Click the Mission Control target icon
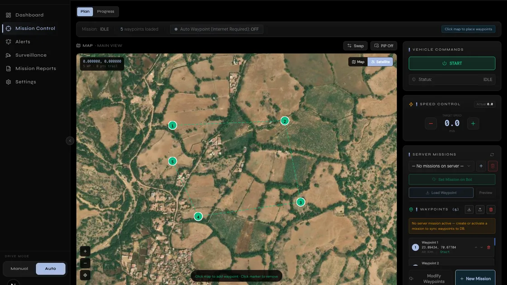 point(9,28)
